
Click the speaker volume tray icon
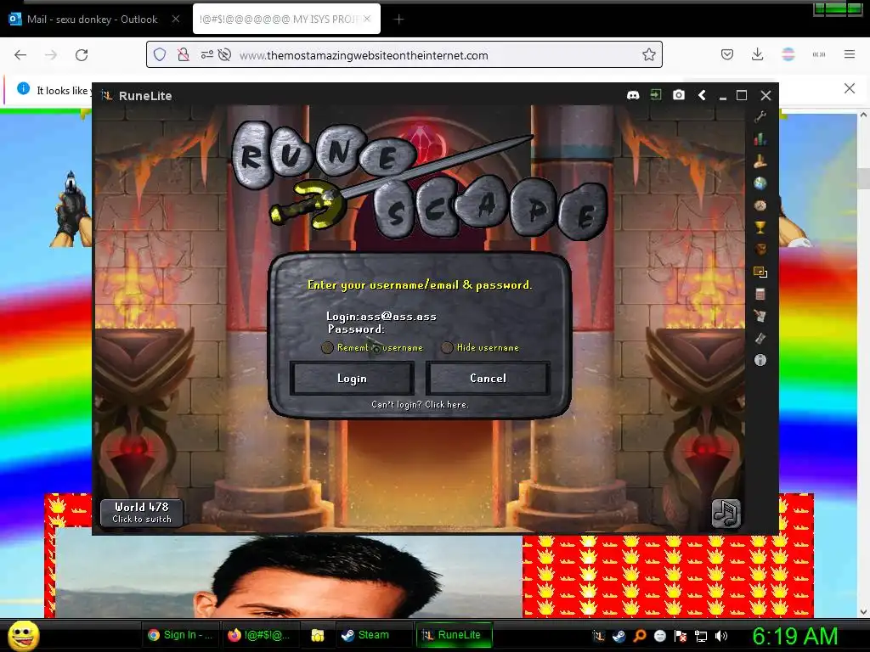point(721,636)
